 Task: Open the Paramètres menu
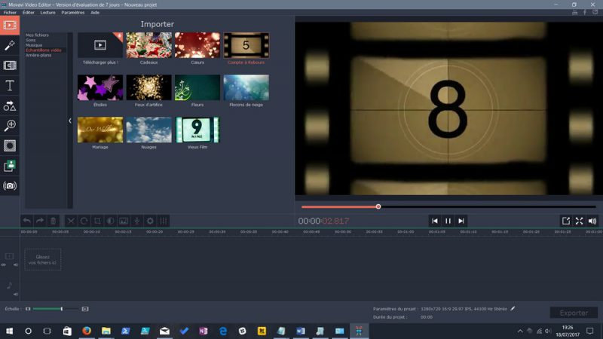[x=73, y=13]
